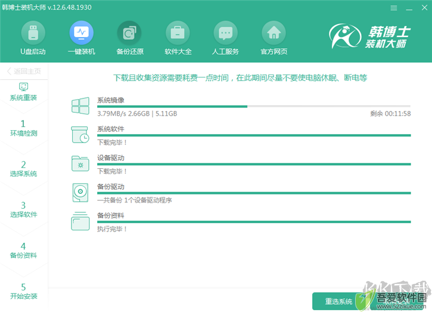Screen dimensions: 432x312
Task: Click the Windows logo beside 系统镜像
Action: pos(80,106)
